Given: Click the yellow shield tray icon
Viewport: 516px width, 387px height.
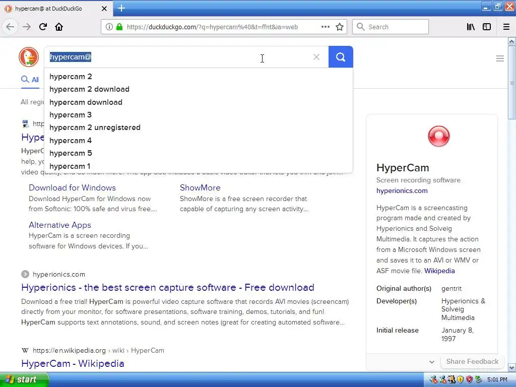Looking at the screenshot, I should pos(460,380).
